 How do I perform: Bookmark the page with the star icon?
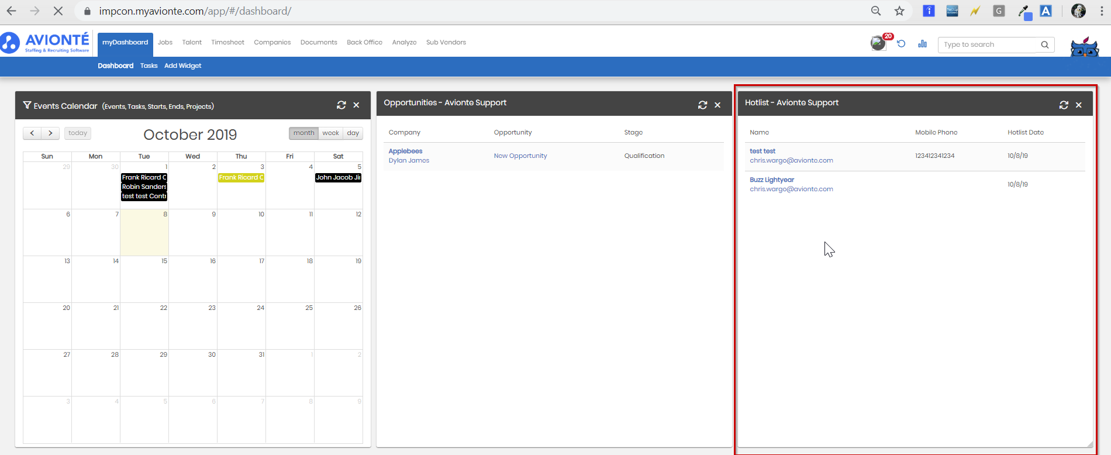[899, 11]
